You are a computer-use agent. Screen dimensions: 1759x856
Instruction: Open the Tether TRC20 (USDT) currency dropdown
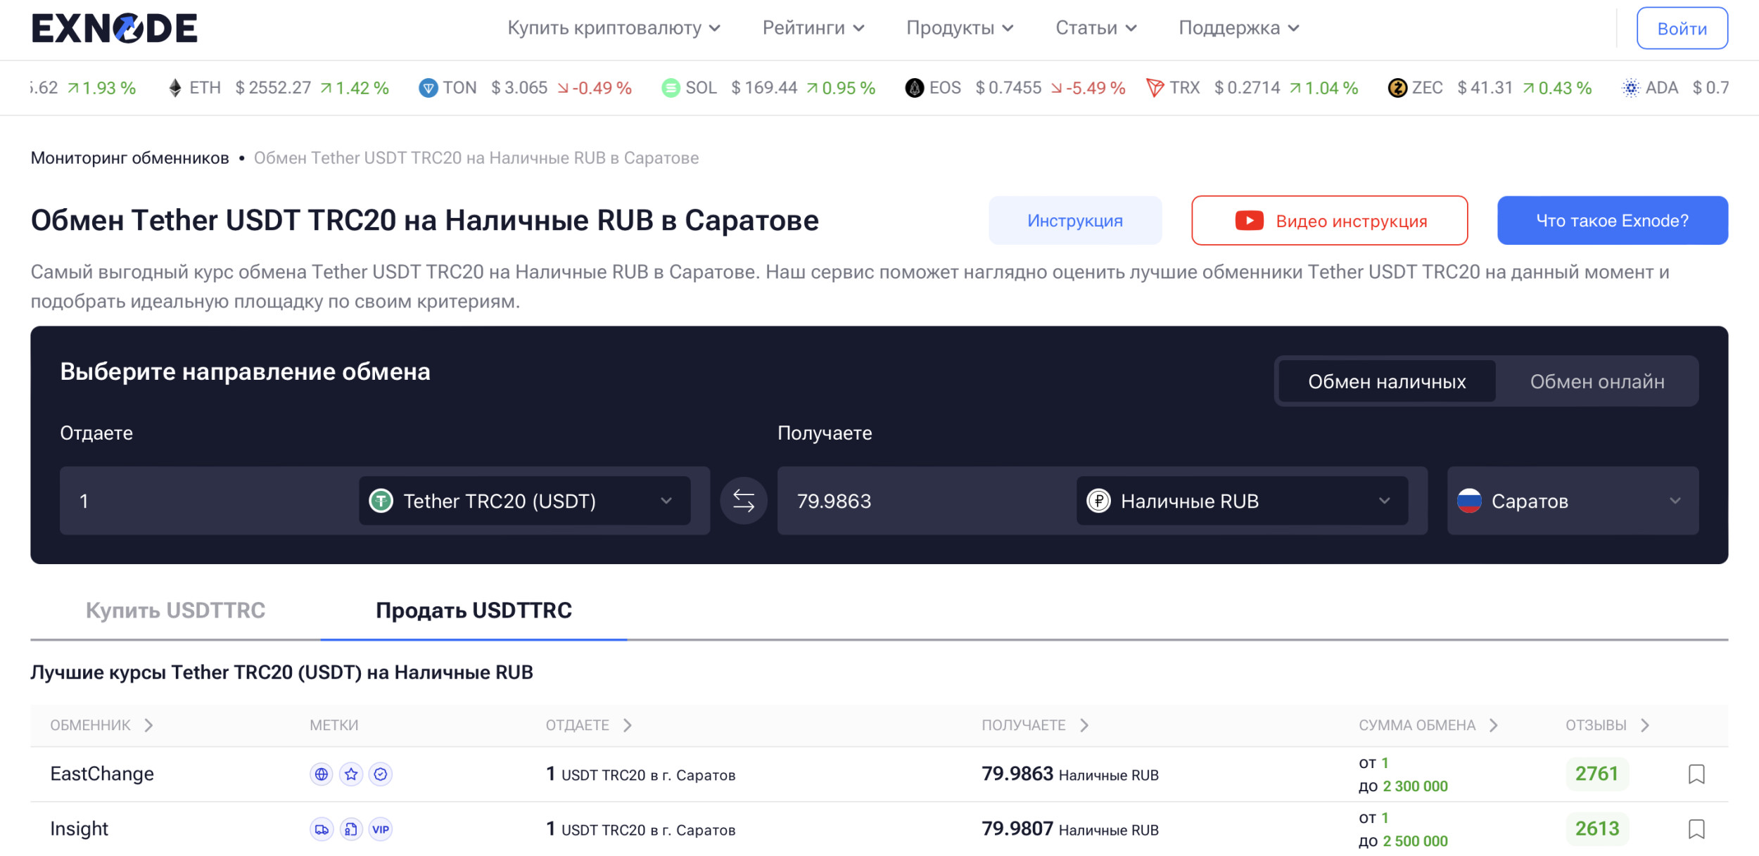524,501
